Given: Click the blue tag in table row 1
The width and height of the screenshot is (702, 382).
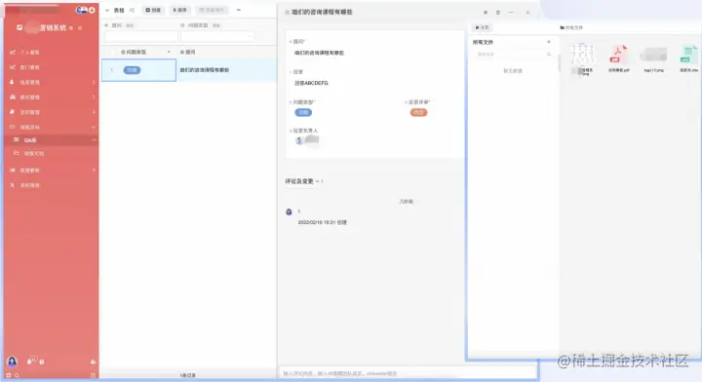Looking at the screenshot, I should coord(132,70).
